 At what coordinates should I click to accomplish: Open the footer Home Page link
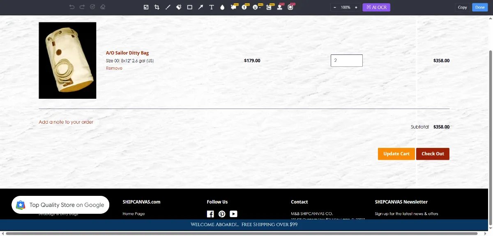click(x=134, y=214)
